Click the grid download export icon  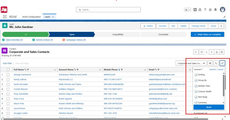pyautogui.click(x=217, y=52)
